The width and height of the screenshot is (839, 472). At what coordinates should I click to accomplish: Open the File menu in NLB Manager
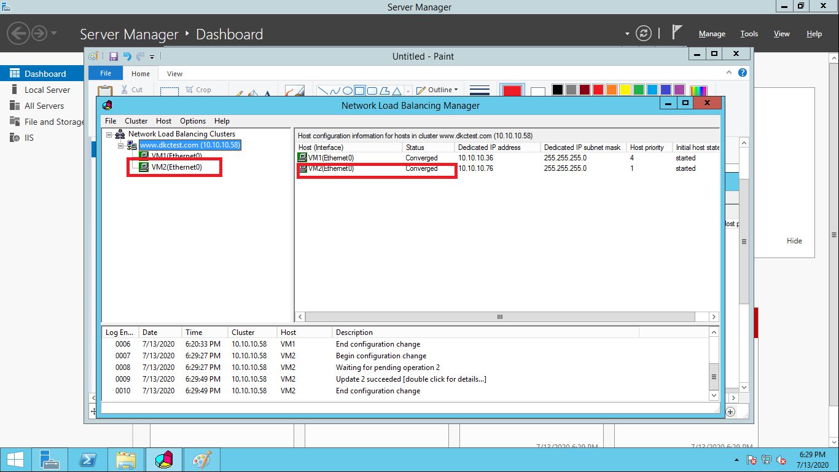[111, 121]
